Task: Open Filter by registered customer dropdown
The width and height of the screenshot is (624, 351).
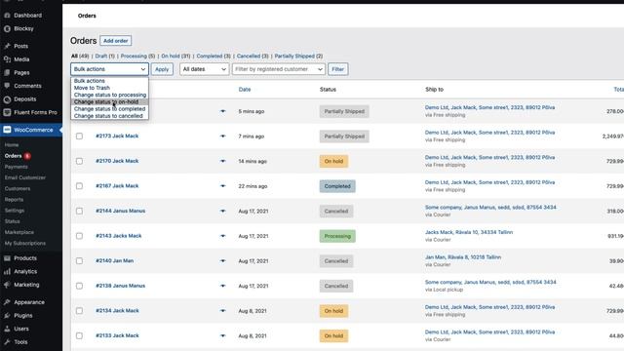Action: [x=279, y=69]
